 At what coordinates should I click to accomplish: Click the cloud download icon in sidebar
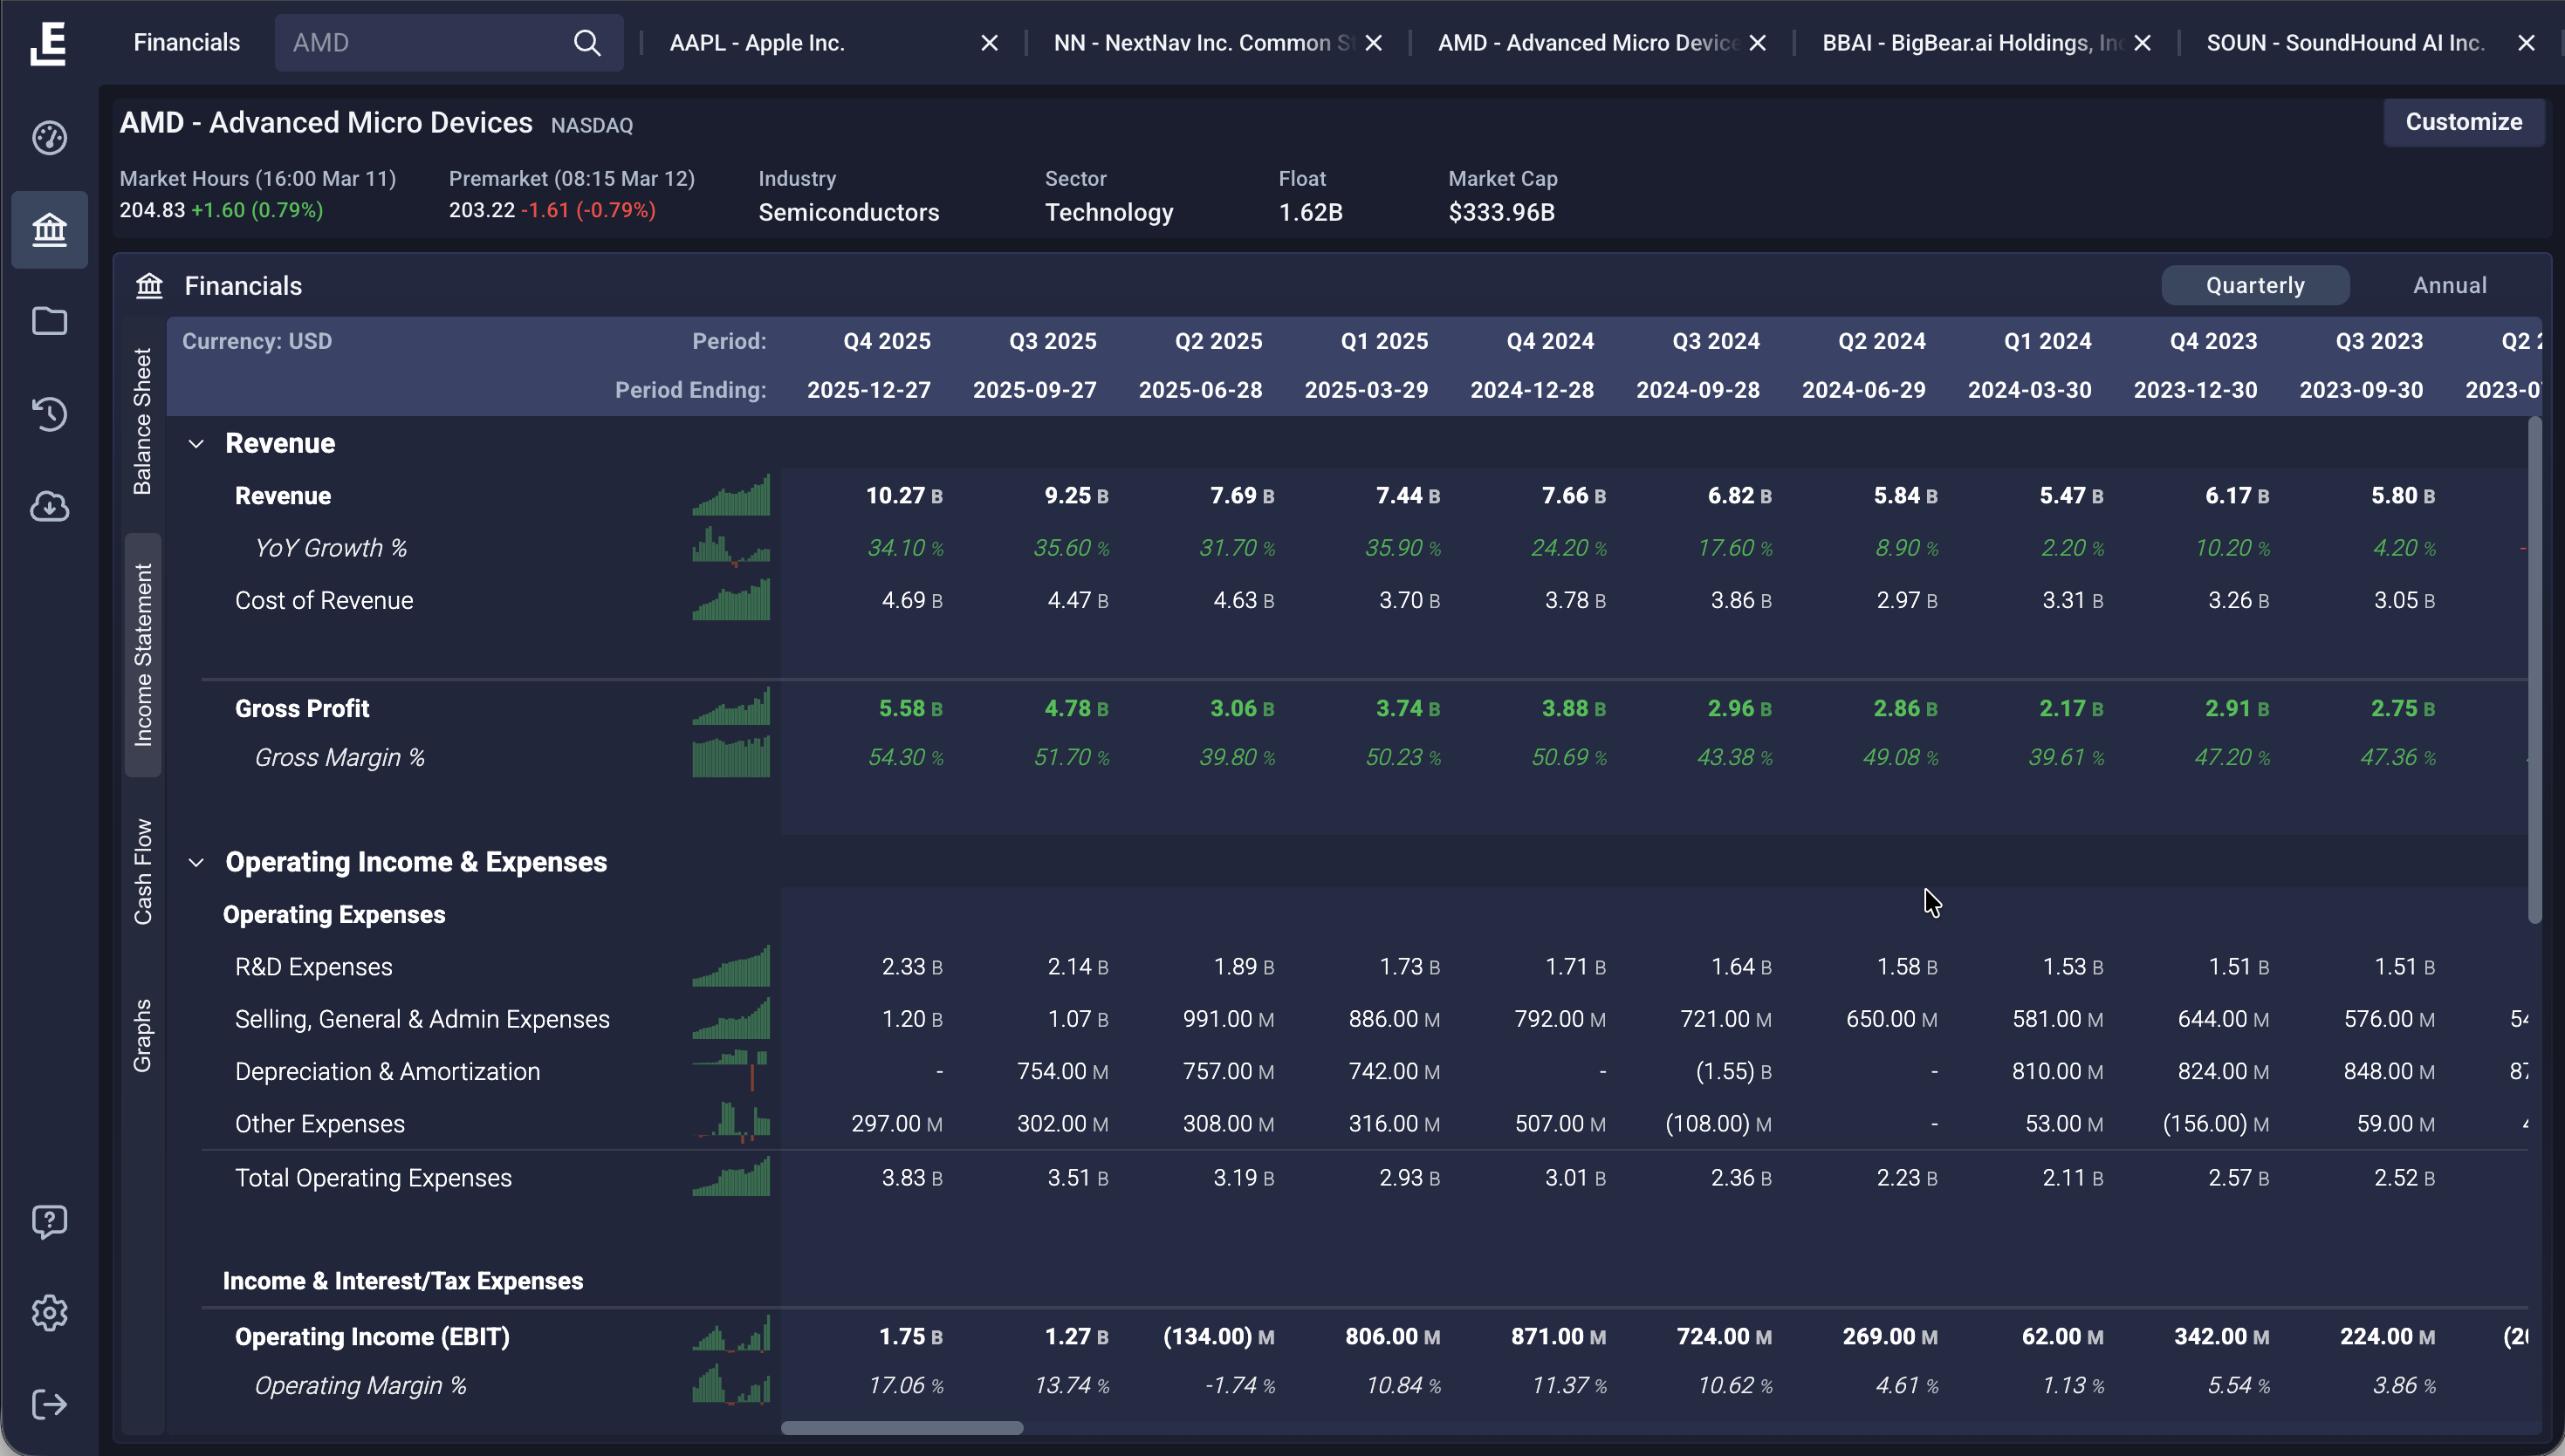(x=49, y=506)
